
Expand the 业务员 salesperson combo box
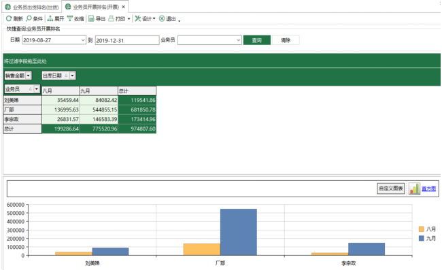239,40
